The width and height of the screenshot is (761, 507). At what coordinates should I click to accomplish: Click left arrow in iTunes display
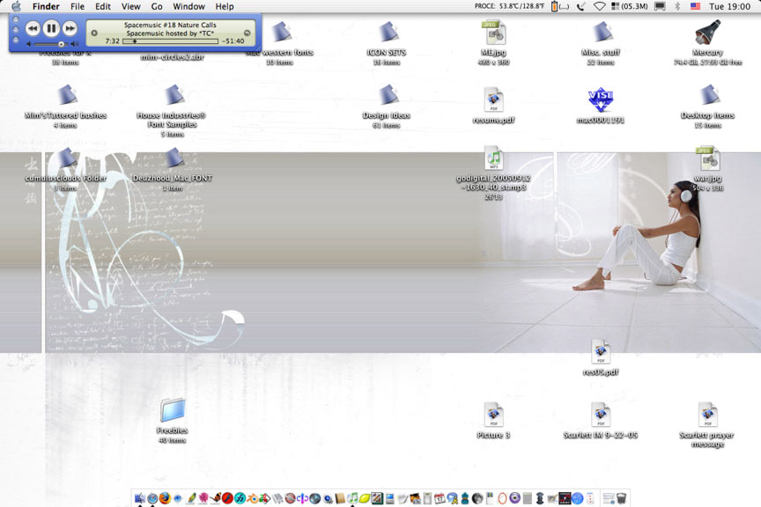(94, 33)
